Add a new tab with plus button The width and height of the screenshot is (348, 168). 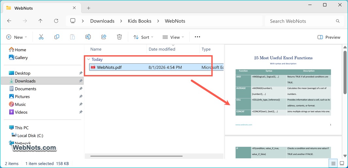point(89,8)
